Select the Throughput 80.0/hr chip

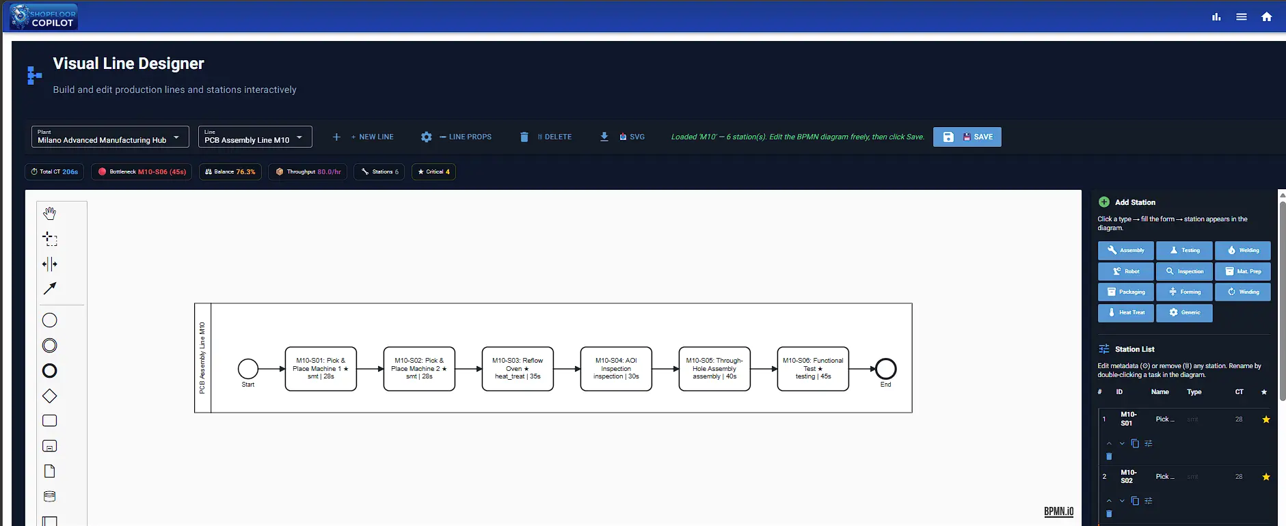(x=308, y=172)
